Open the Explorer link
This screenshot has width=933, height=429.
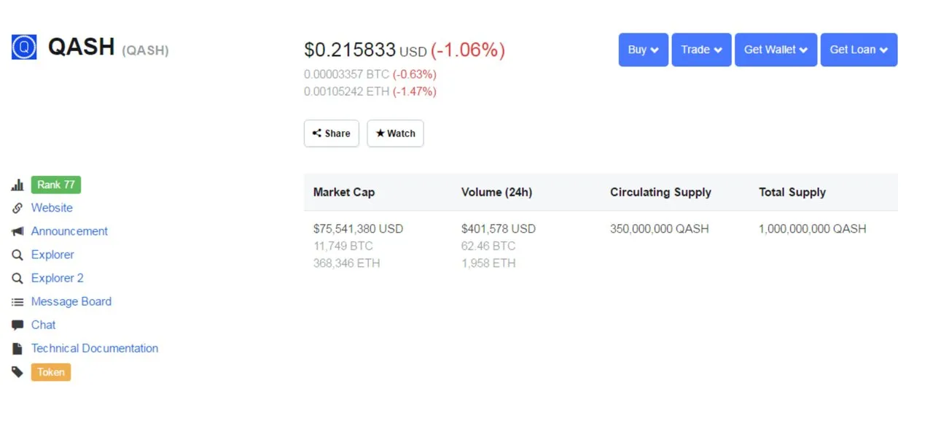52,255
